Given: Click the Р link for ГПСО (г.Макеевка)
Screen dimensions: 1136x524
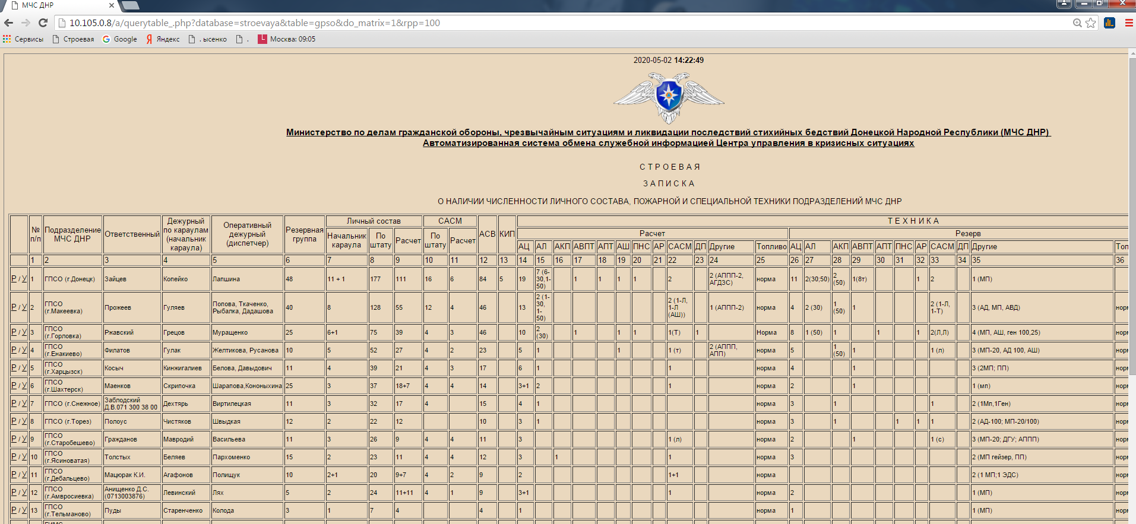Looking at the screenshot, I should (14, 307).
